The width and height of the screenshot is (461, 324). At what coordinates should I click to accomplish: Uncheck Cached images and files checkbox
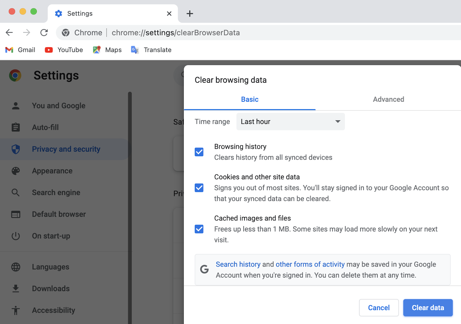(x=199, y=229)
